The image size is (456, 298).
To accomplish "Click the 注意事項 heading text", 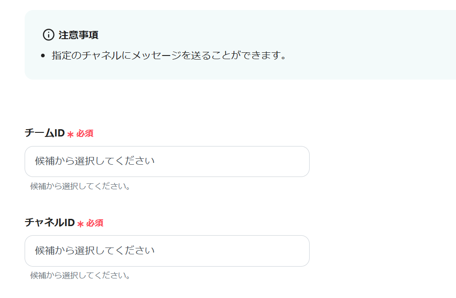I will (78, 35).
